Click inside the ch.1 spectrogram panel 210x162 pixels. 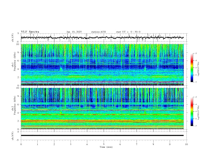tap(102, 65)
